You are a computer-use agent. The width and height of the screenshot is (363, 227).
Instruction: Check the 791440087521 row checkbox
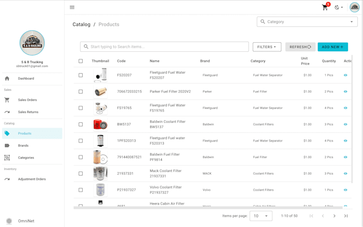point(81,157)
